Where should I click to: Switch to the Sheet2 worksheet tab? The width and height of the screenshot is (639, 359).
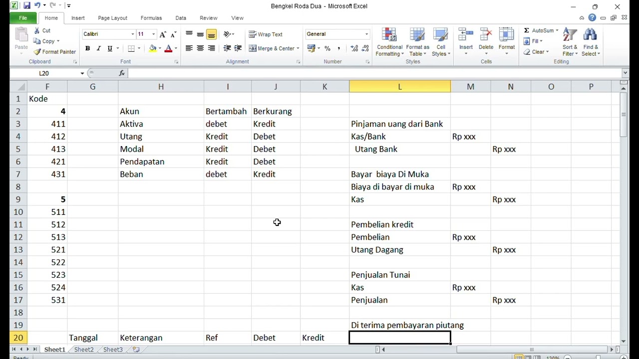(x=84, y=350)
